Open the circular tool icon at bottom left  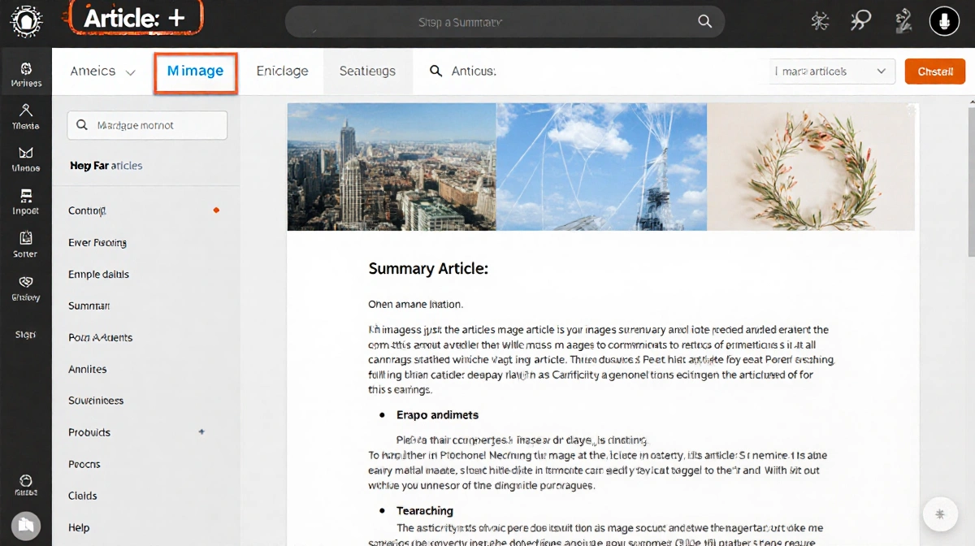pyautogui.click(x=26, y=526)
